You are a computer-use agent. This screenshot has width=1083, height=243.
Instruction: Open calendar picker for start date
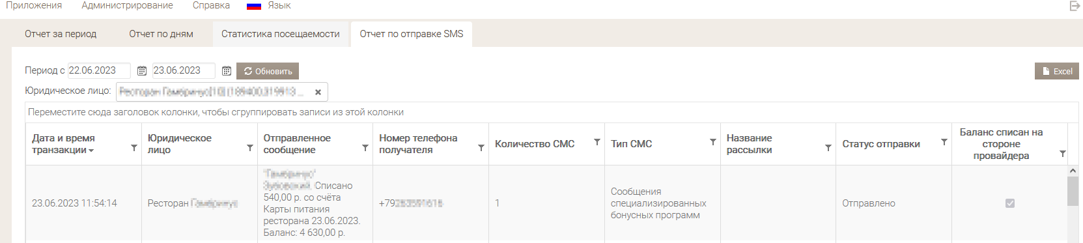tap(142, 71)
